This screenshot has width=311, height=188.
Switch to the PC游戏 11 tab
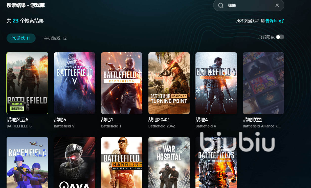coord(21,38)
